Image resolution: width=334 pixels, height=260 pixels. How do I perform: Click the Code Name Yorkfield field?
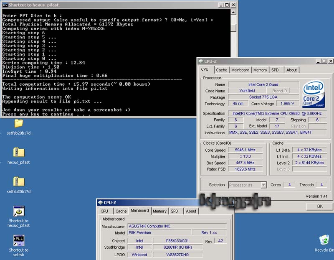click(247, 91)
